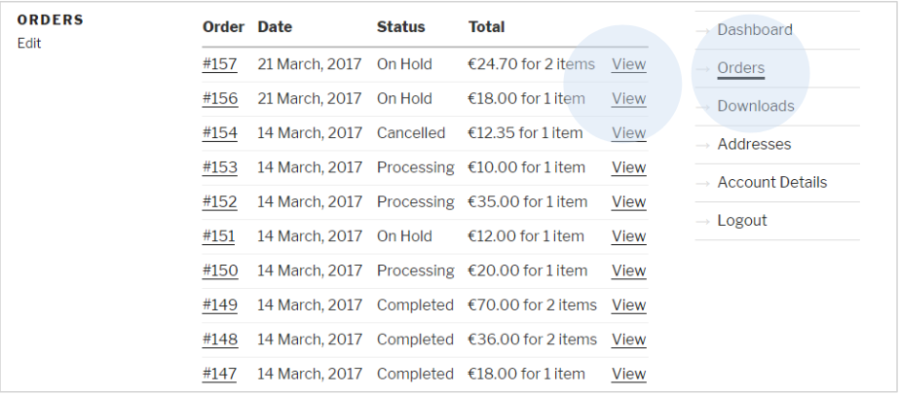The width and height of the screenshot is (900, 395).
Task: Click Logout in account menu
Action: coord(741,220)
